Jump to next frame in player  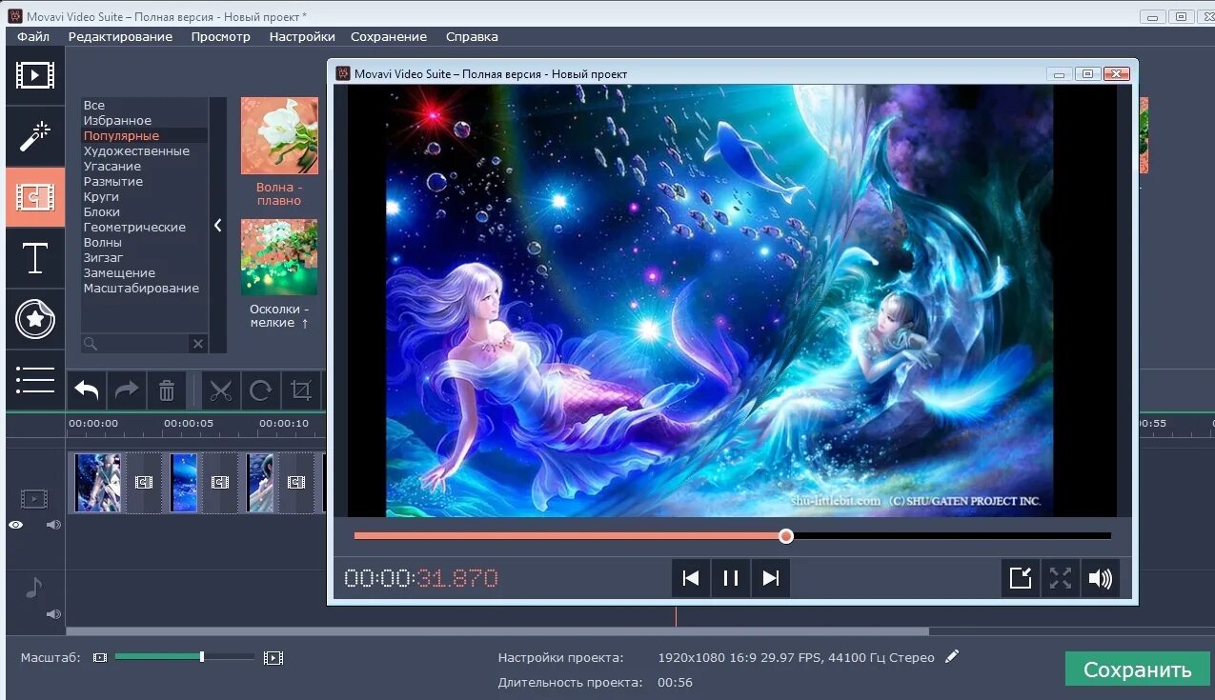pyautogui.click(x=771, y=578)
